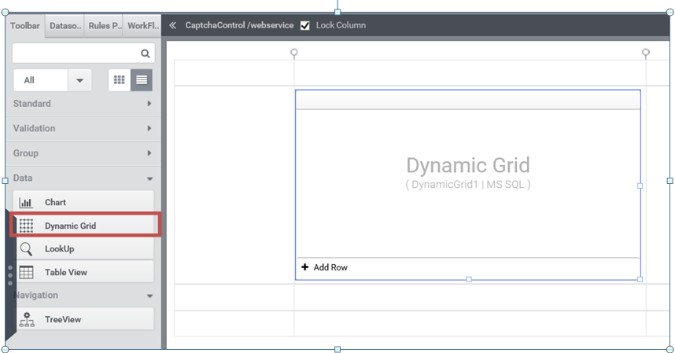Select the Chart control icon
Screen dimensions: 675x353
[x=26, y=202]
